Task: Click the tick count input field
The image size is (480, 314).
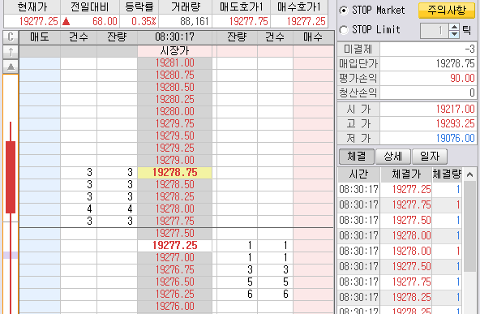Action: click(435, 31)
